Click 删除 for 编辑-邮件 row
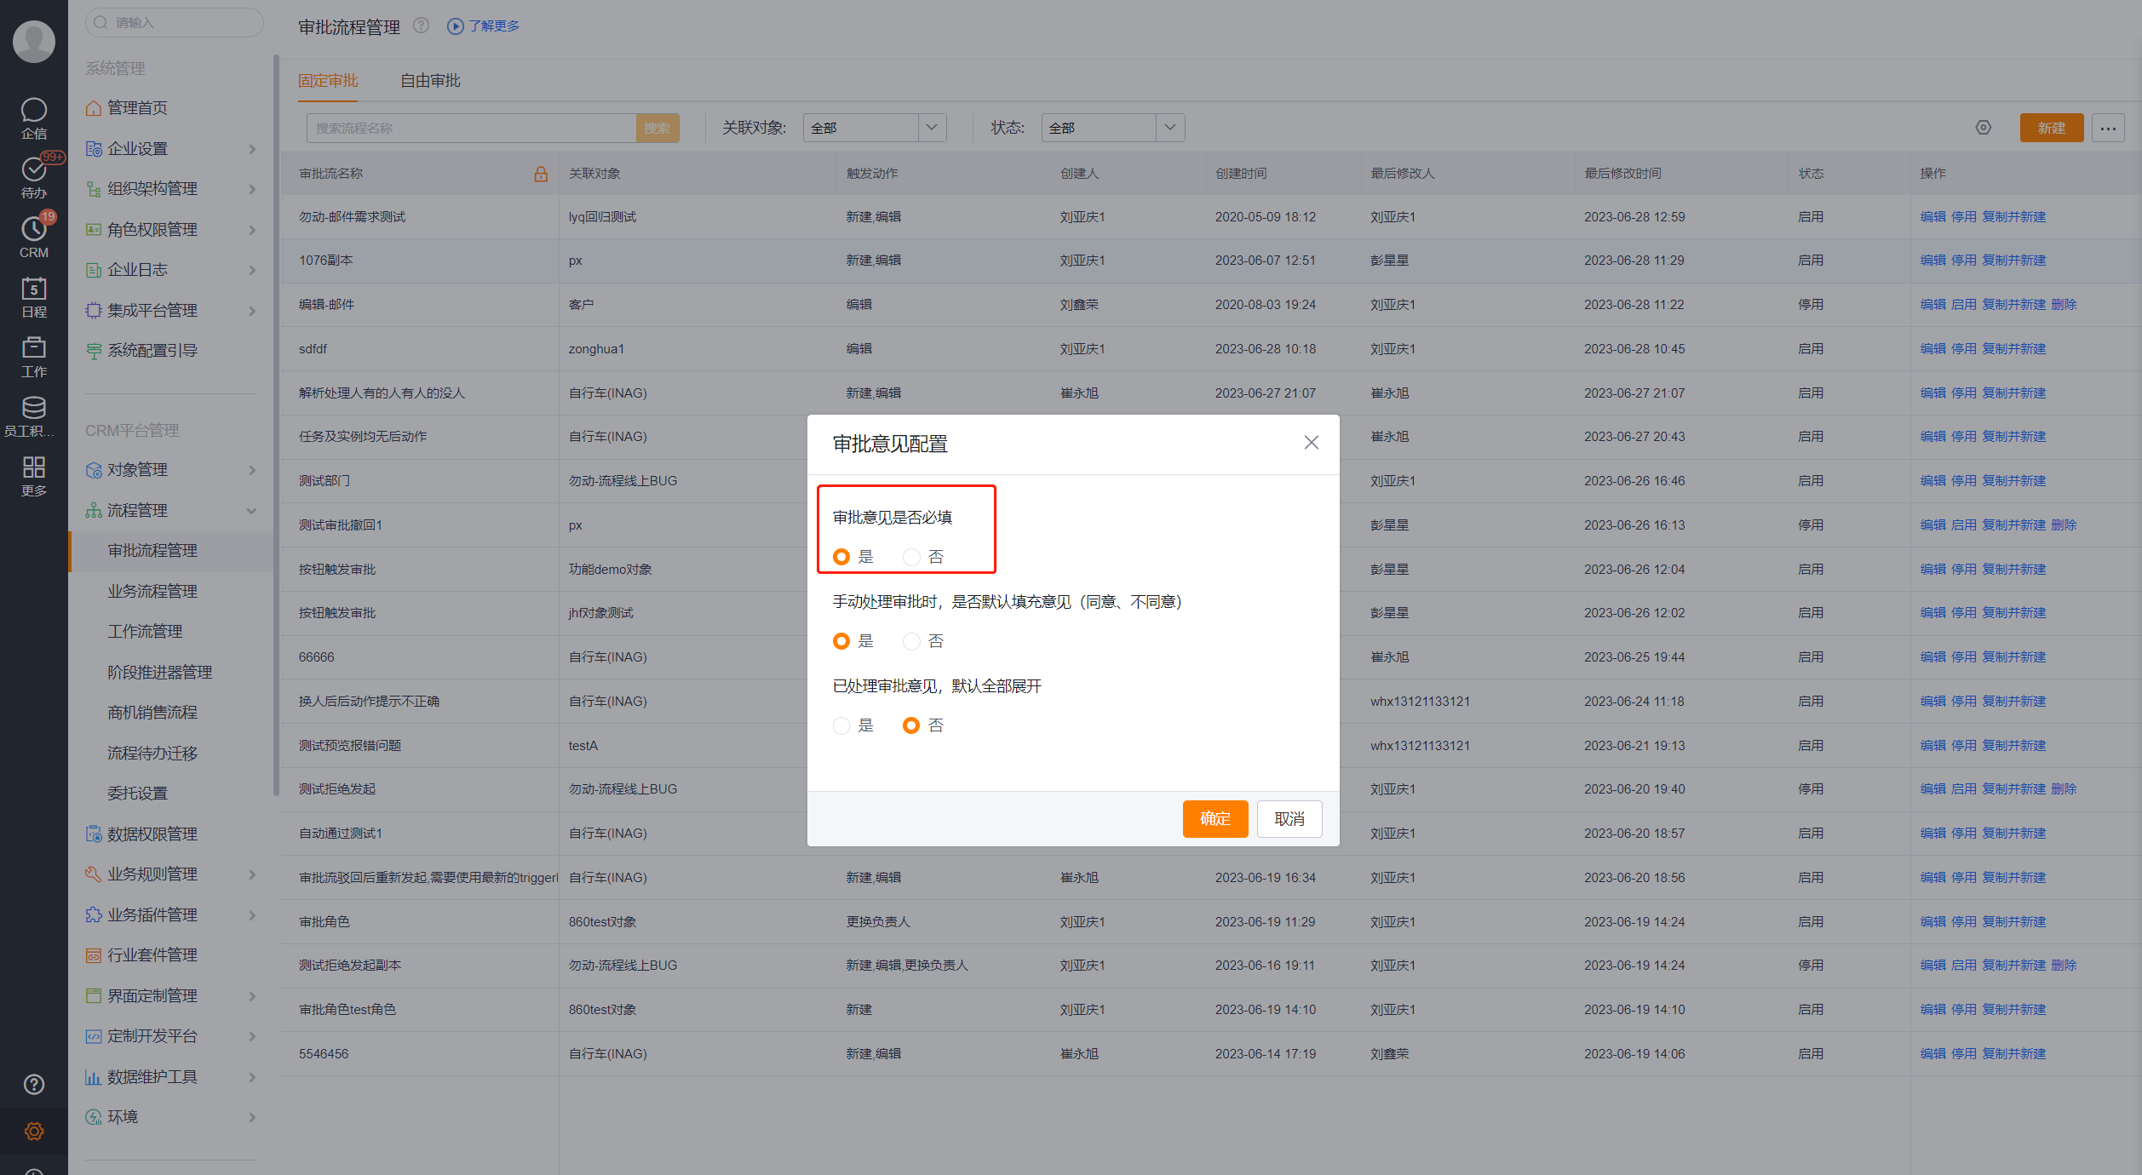The image size is (2142, 1175). pos(2064,305)
